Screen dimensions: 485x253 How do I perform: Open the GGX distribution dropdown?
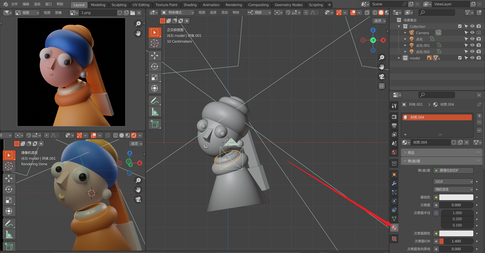tap(453, 181)
